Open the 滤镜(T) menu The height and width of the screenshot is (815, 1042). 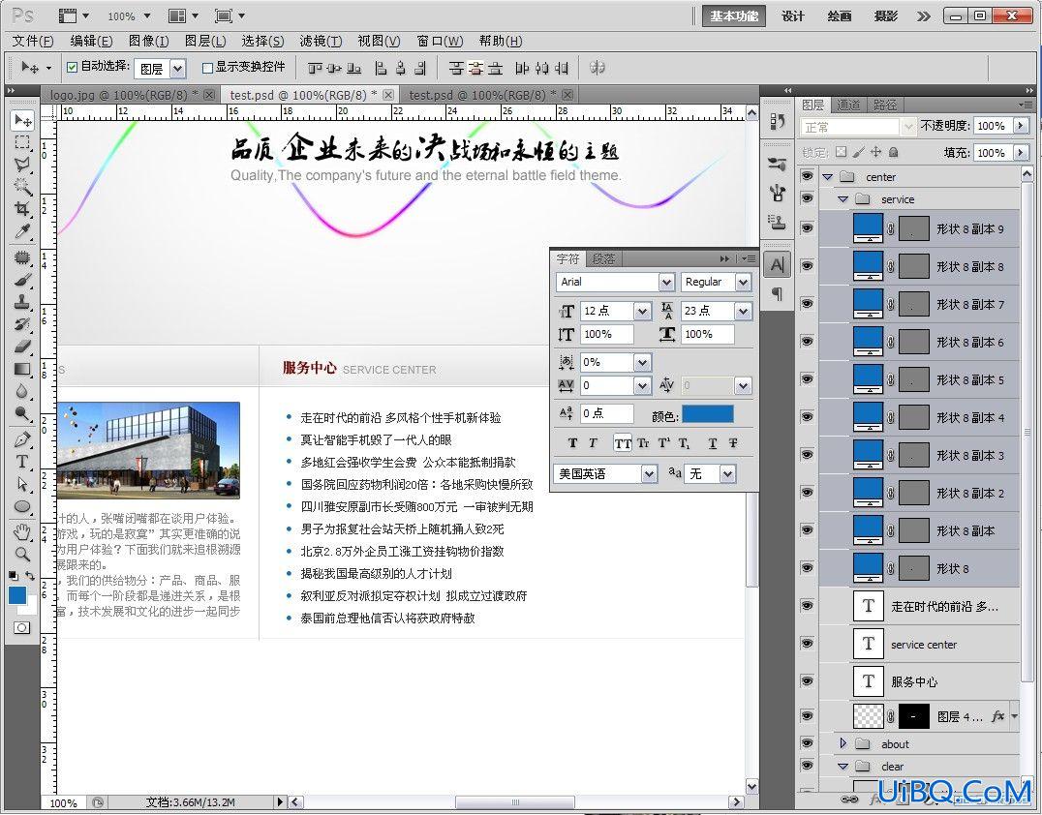(x=321, y=42)
